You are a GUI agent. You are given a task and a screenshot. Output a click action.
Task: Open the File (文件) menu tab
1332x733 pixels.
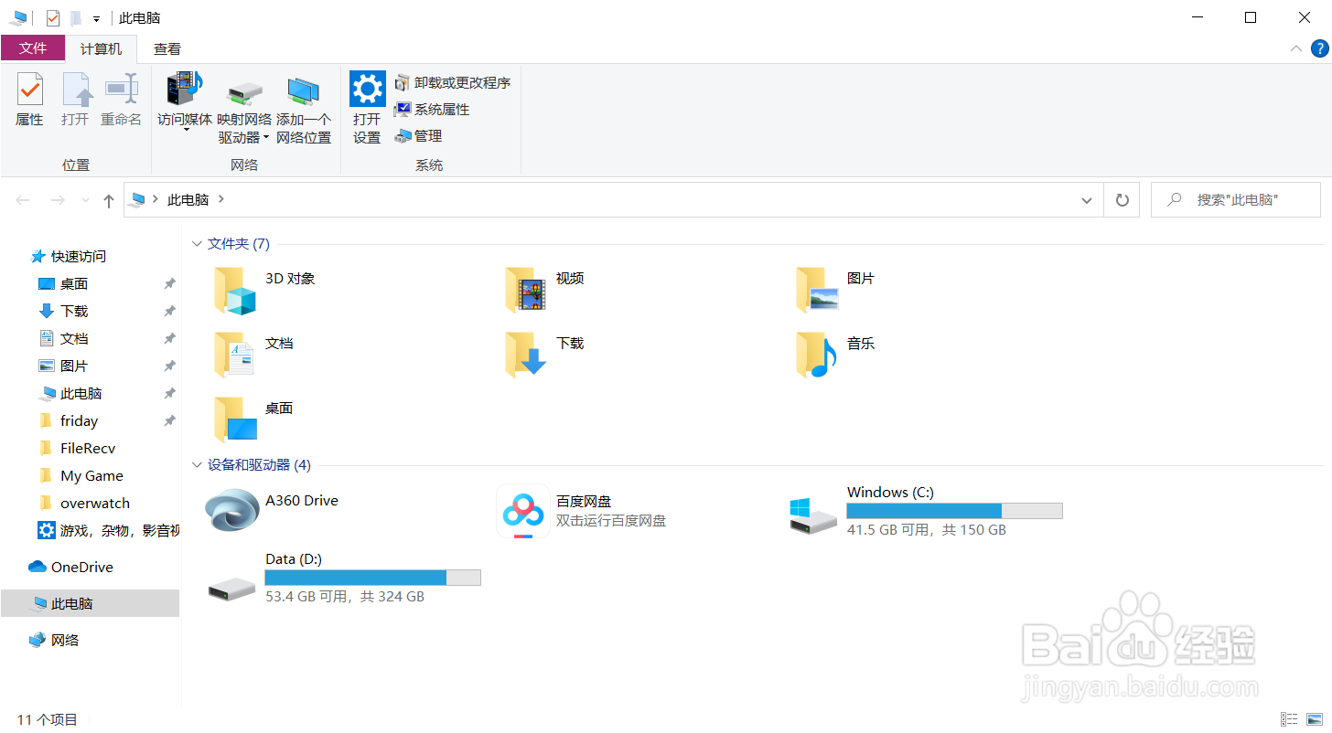[33, 48]
